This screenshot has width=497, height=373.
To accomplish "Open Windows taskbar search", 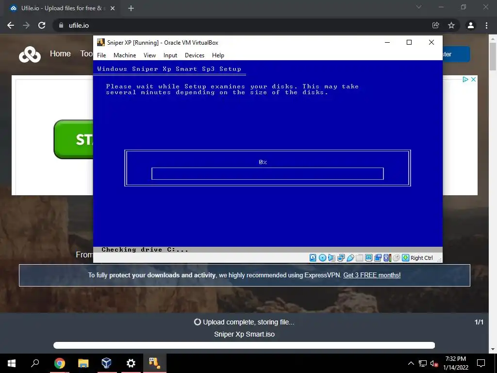I will (35, 363).
